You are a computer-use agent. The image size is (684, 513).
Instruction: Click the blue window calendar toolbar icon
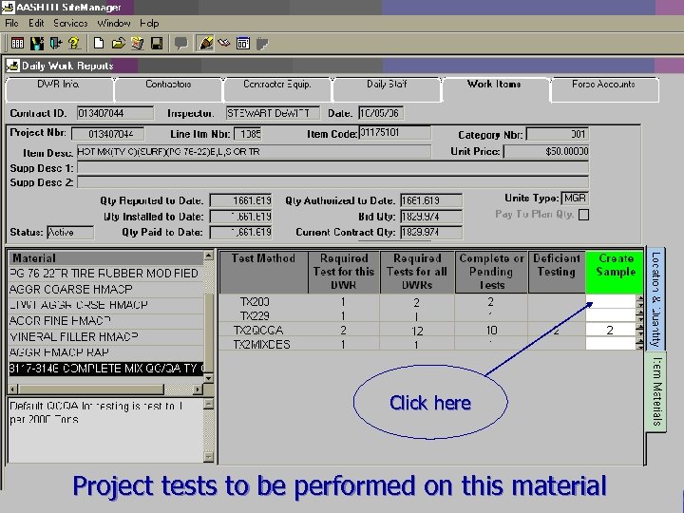point(243,43)
